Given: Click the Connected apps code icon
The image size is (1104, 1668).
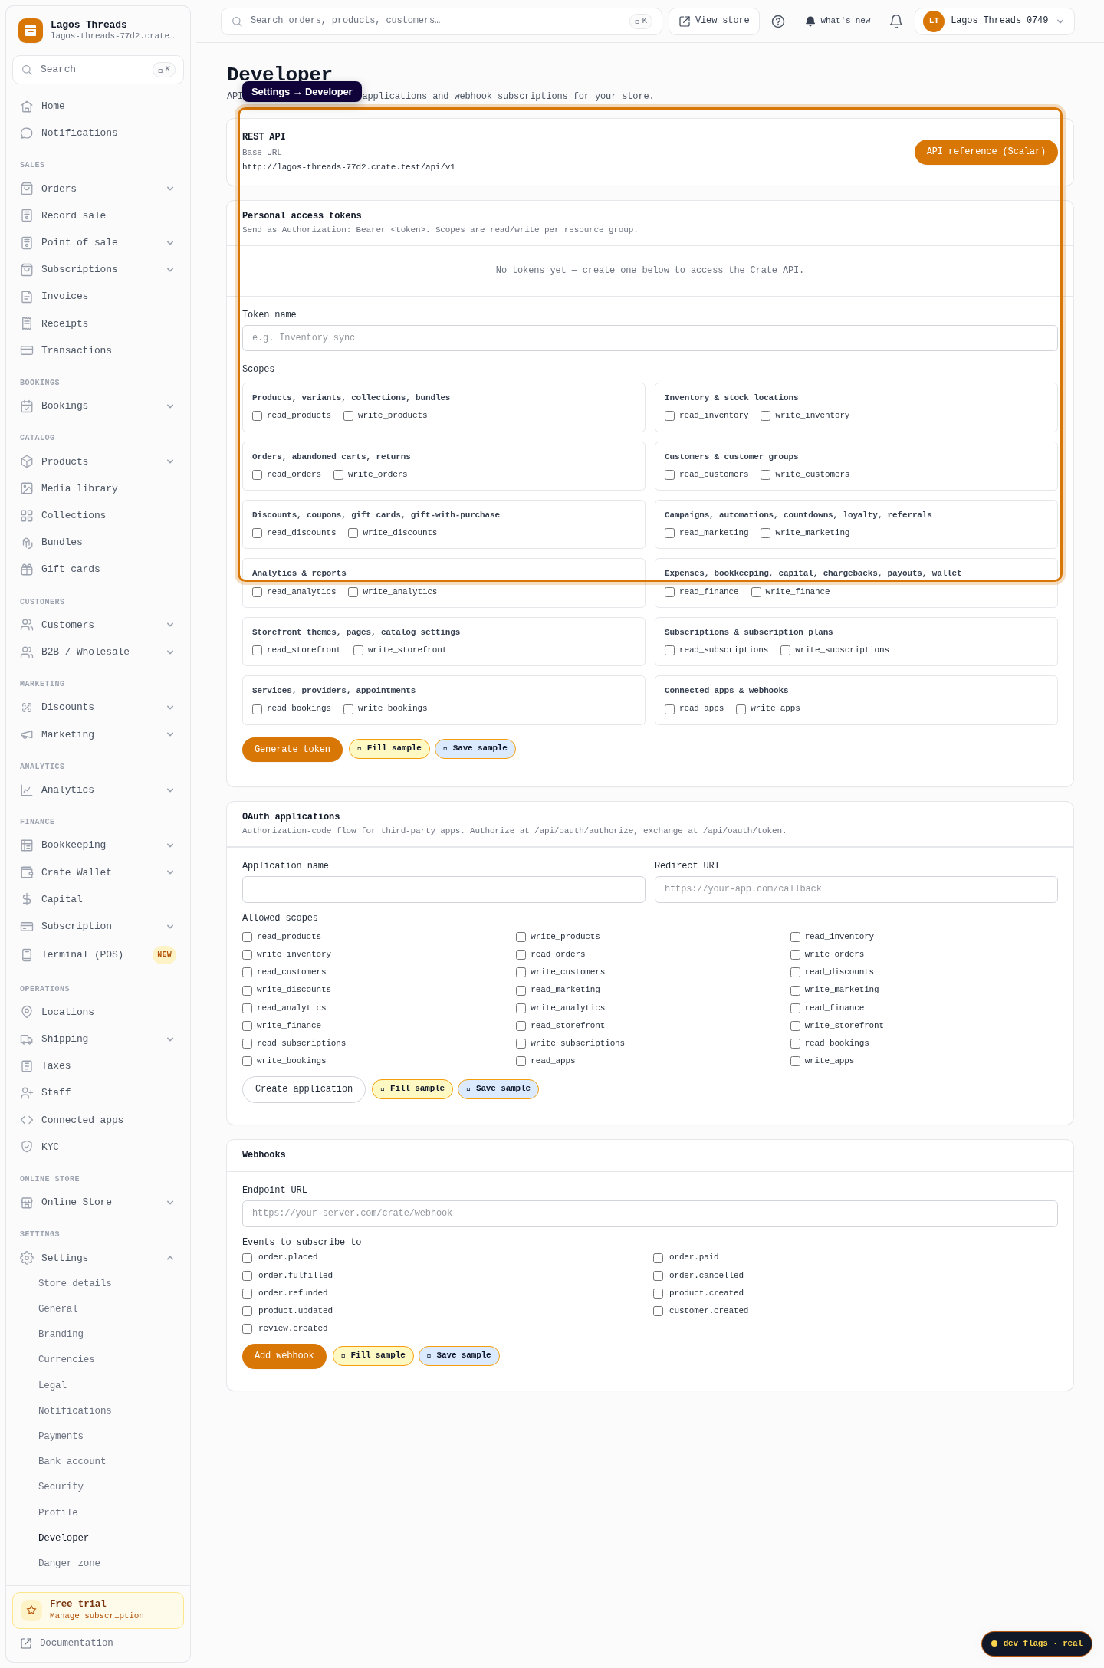Looking at the screenshot, I should point(27,1120).
